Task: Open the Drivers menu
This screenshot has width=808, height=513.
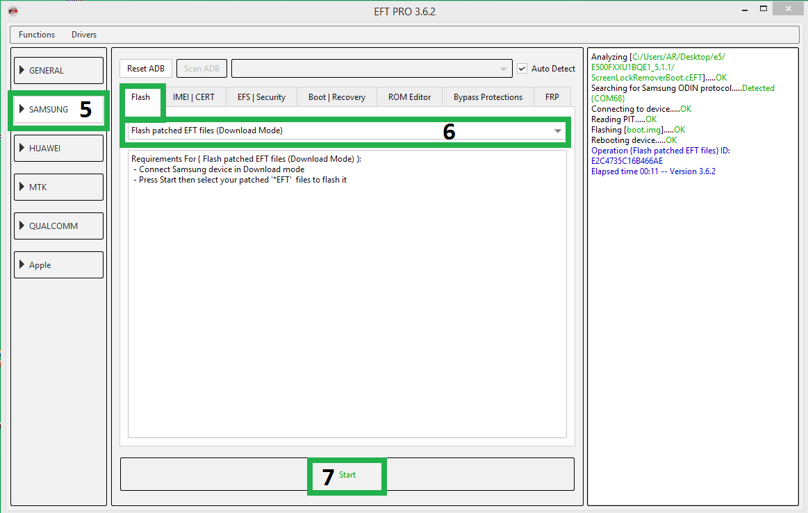Action: click(84, 35)
